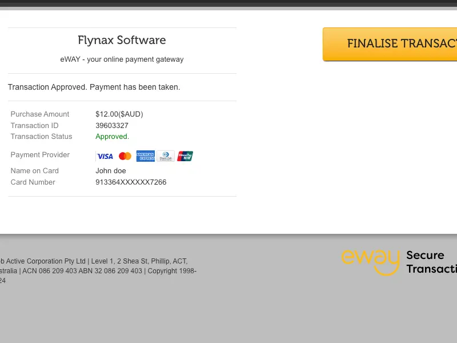The image size is (457, 343).
Task: Click the masked card number 913364XXXXXX7266
Action: [131, 182]
